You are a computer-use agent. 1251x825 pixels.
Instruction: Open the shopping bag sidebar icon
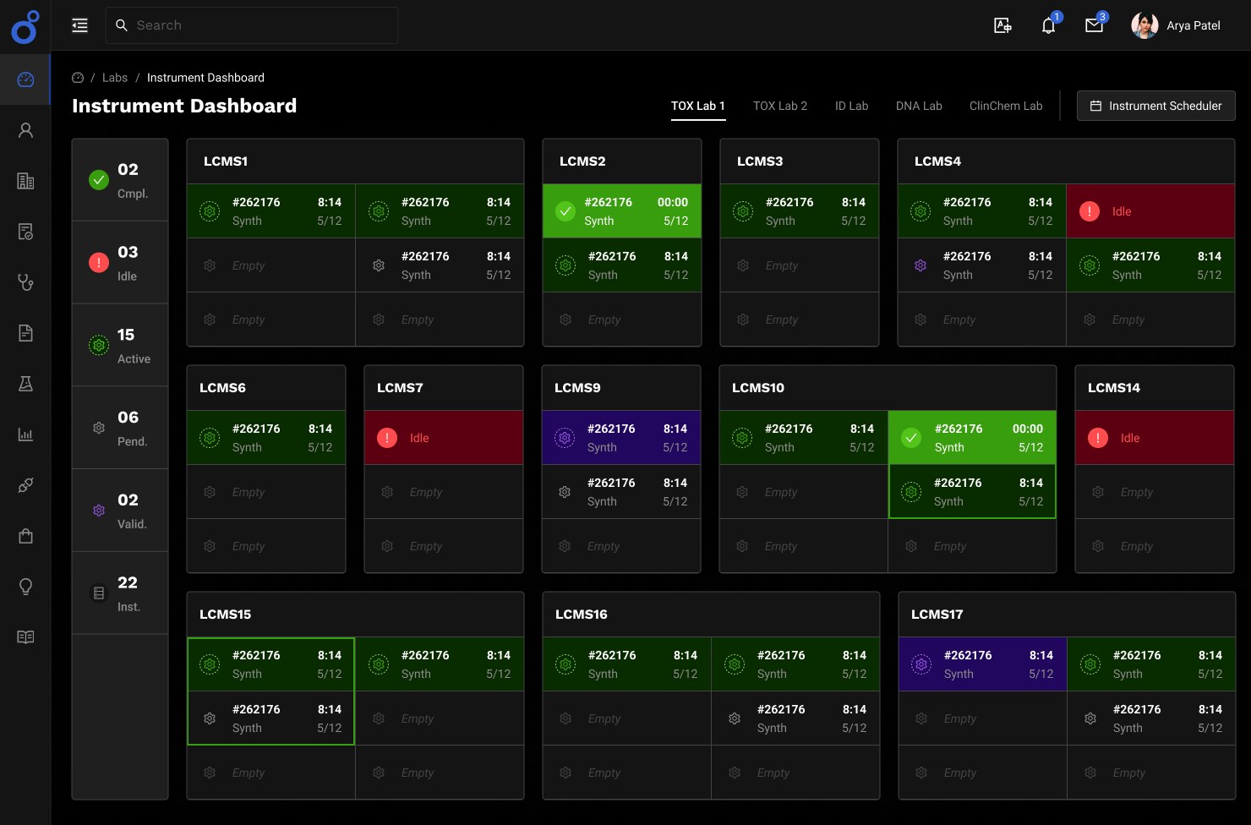click(x=25, y=536)
